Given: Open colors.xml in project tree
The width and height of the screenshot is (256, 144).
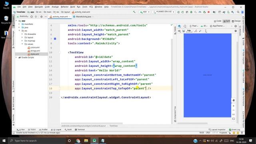Looking at the screenshot, I should [x=34, y=48].
